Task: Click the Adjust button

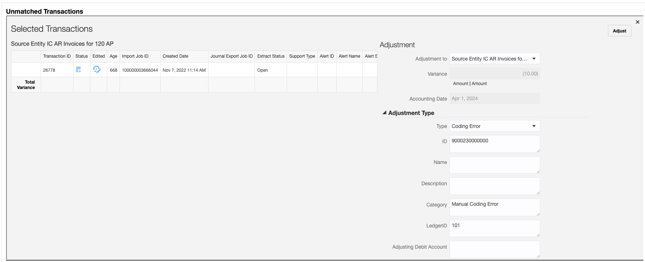Action: (619, 31)
